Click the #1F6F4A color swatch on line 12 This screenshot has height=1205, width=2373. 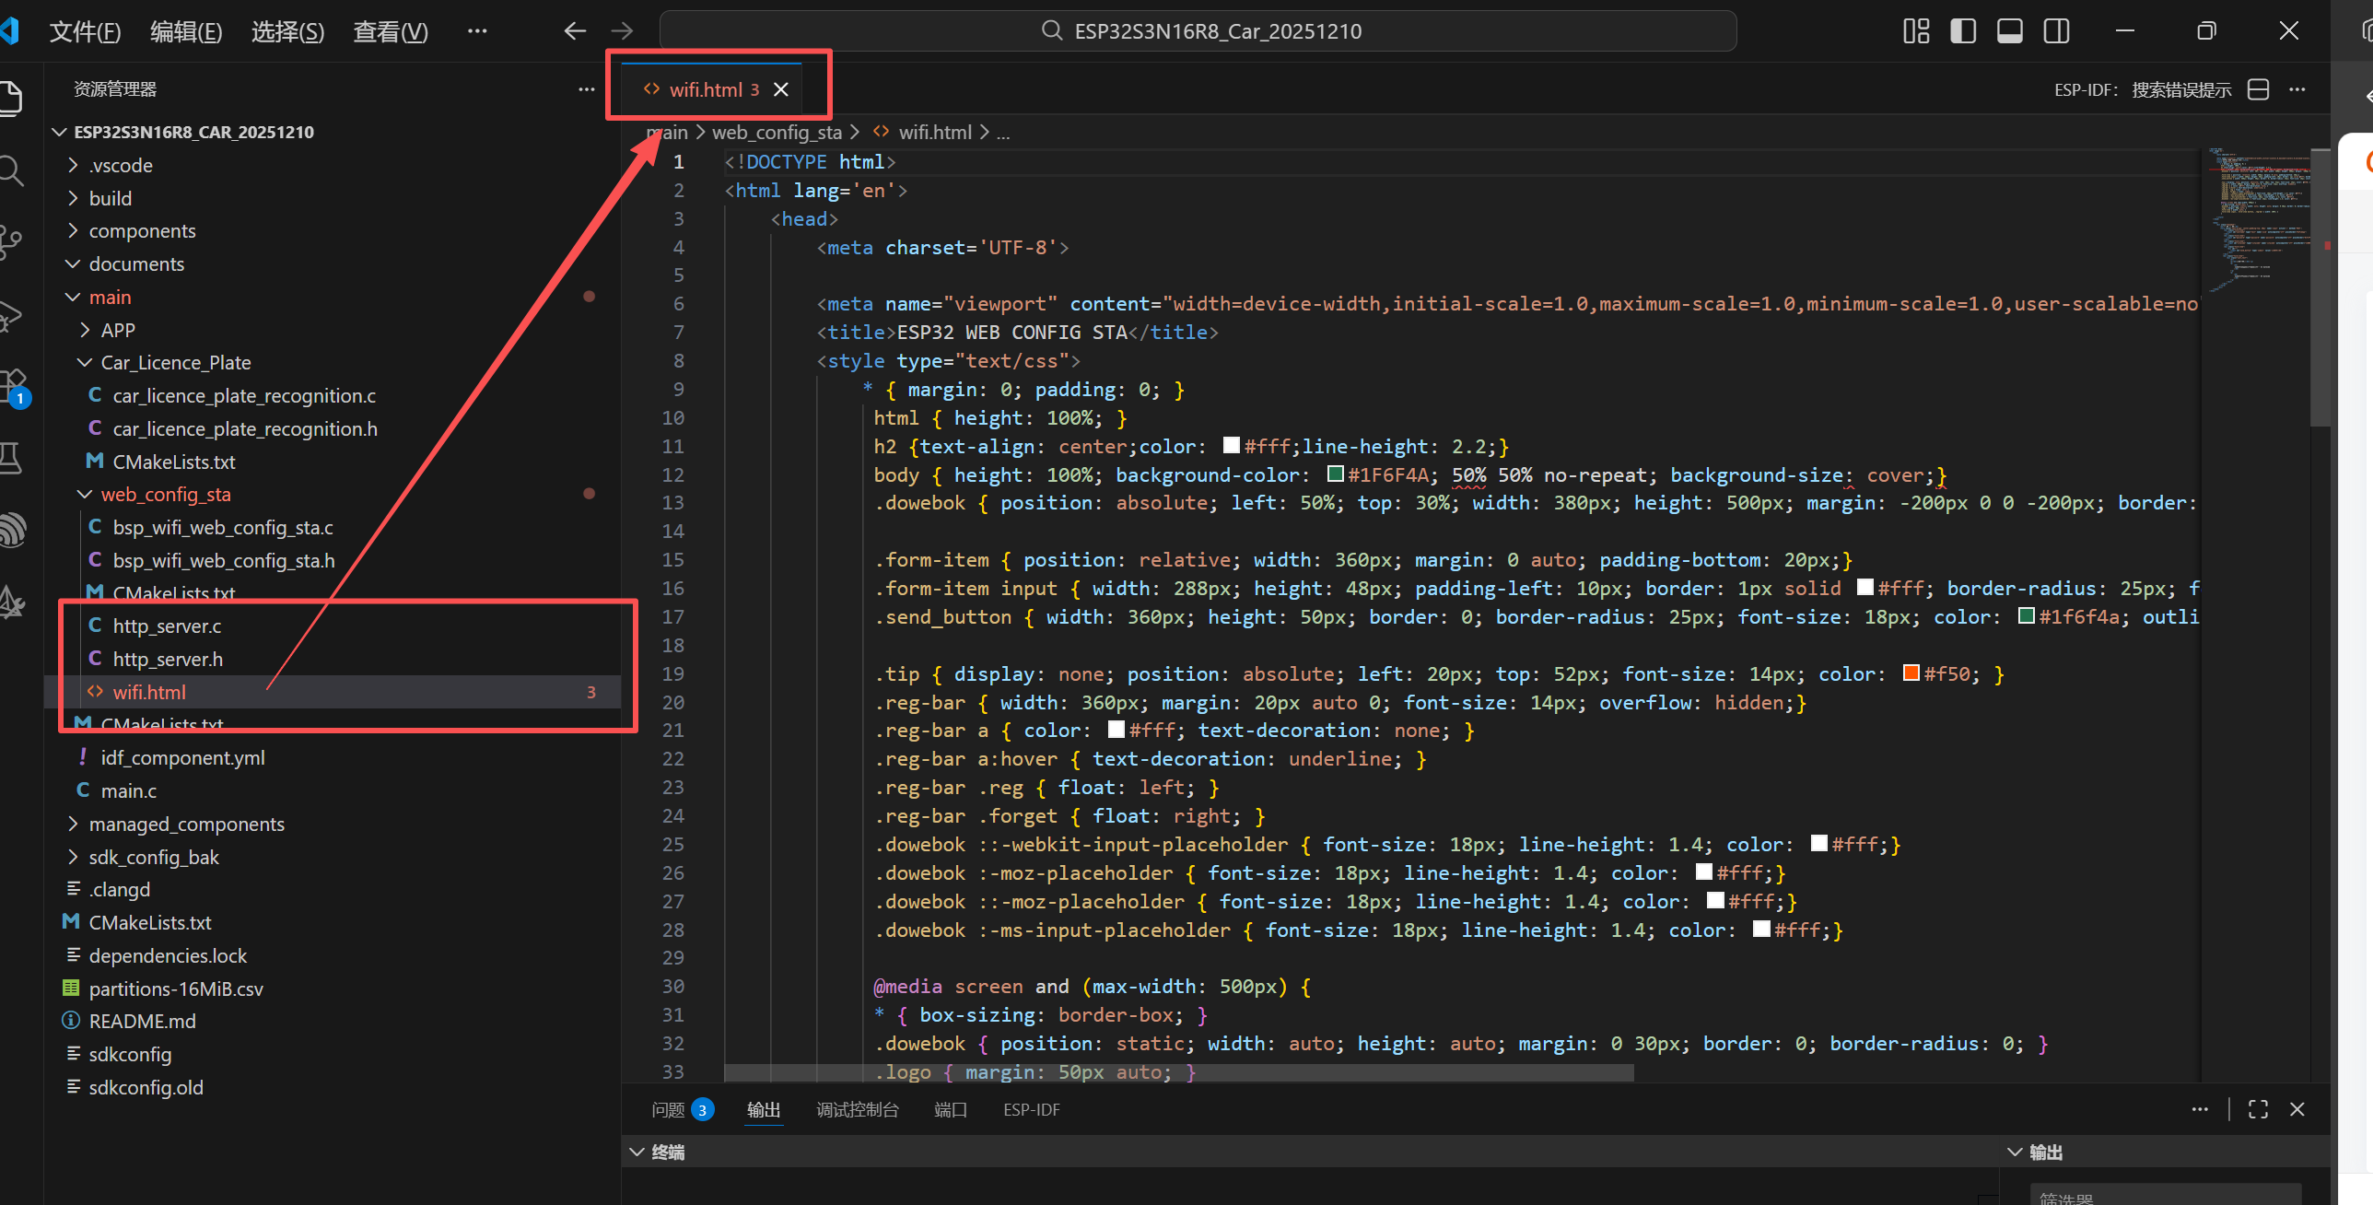tap(1335, 474)
